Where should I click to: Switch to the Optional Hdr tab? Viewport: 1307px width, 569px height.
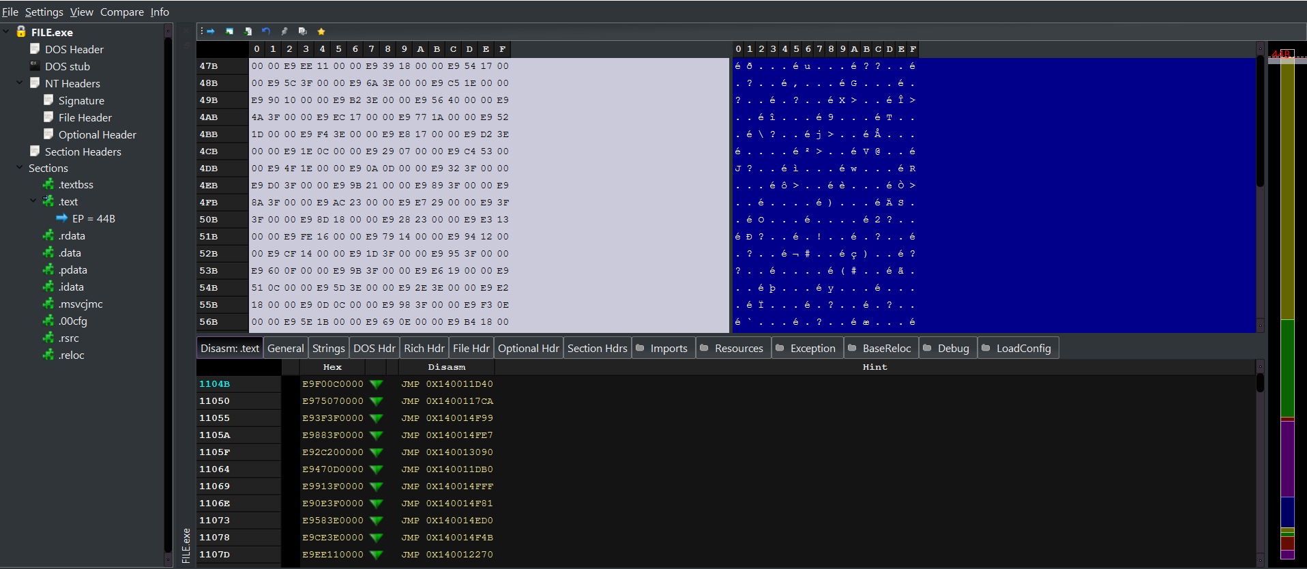click(x=529, y=348)
